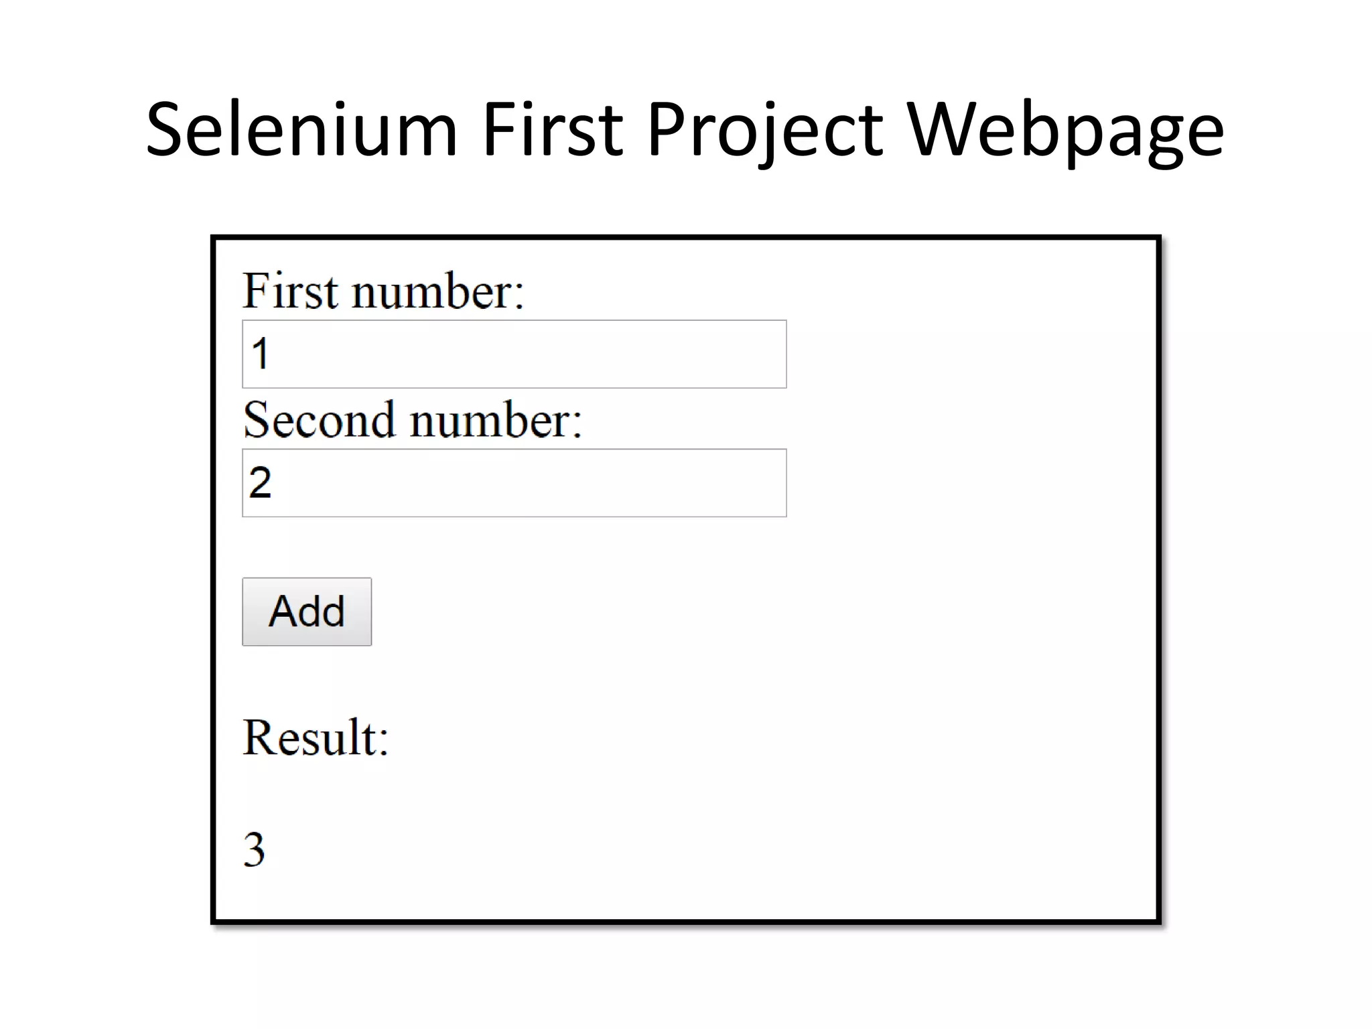Click the word First in slide title

coord(552,129)
